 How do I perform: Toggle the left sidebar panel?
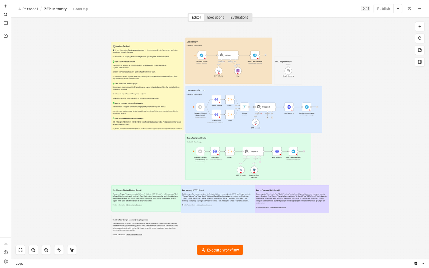pos(5,23)
